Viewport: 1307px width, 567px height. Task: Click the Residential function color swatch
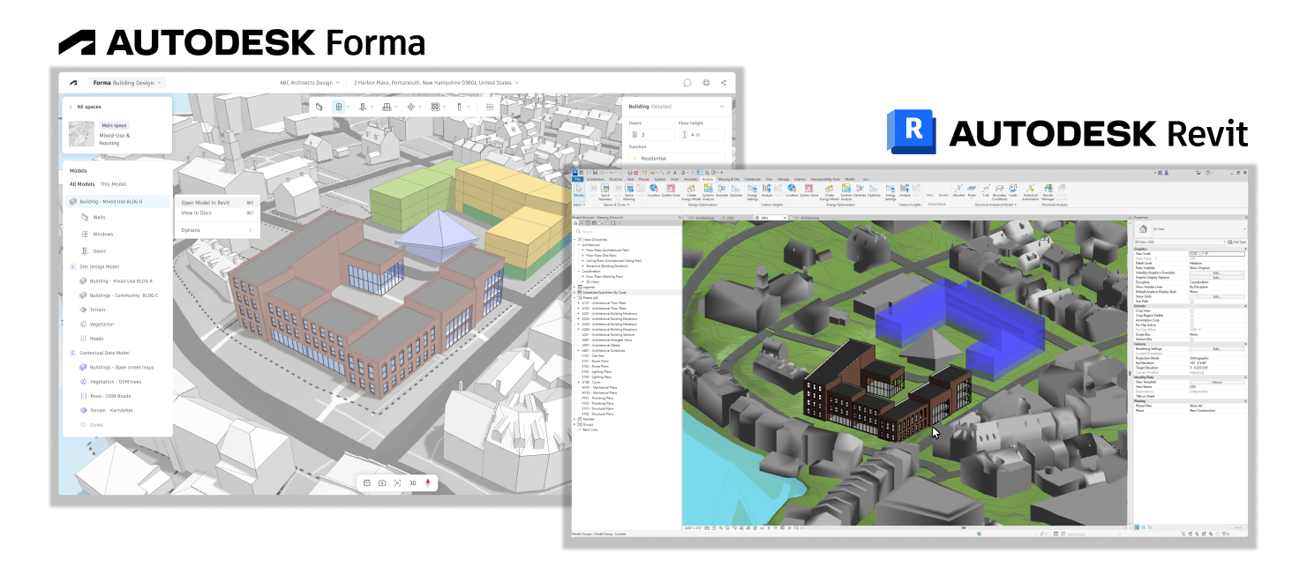pyautogui.click(x=636, y=159)
